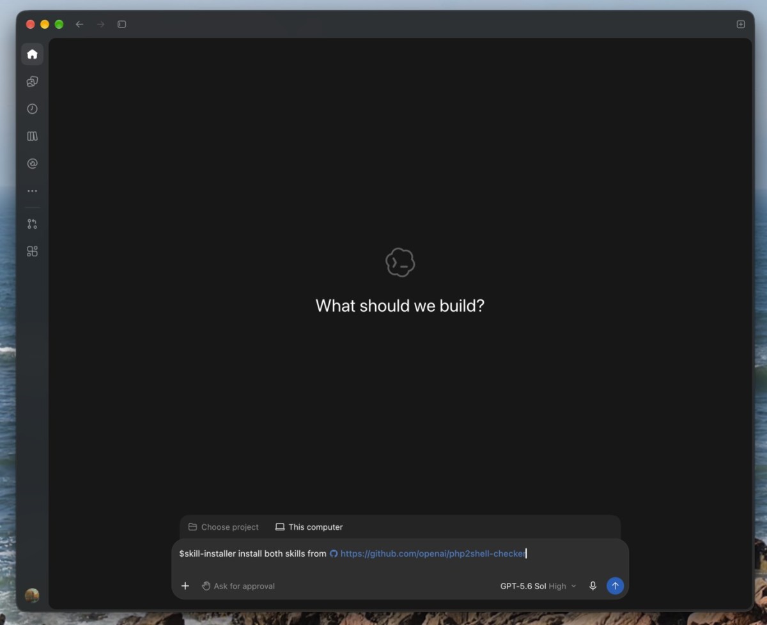Click the yellow minimize window button
This screenshot has height=625, width=767.
pos(45,24)
